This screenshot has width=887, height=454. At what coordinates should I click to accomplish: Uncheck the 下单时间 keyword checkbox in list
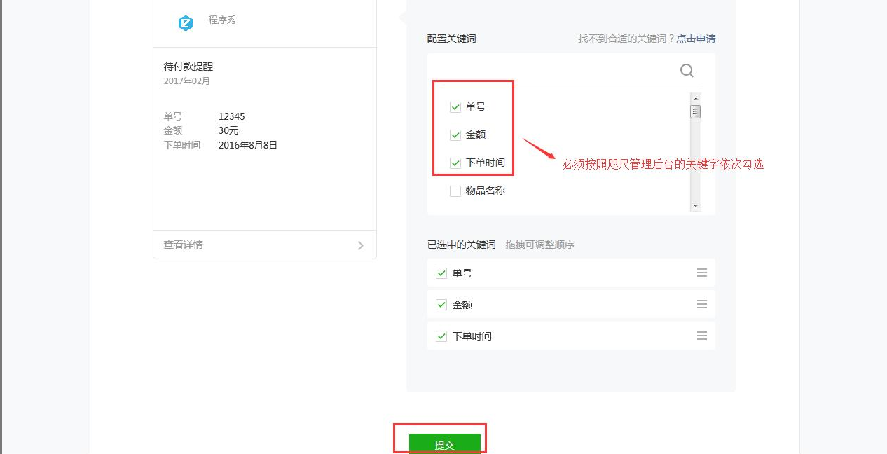click(455, 163)
